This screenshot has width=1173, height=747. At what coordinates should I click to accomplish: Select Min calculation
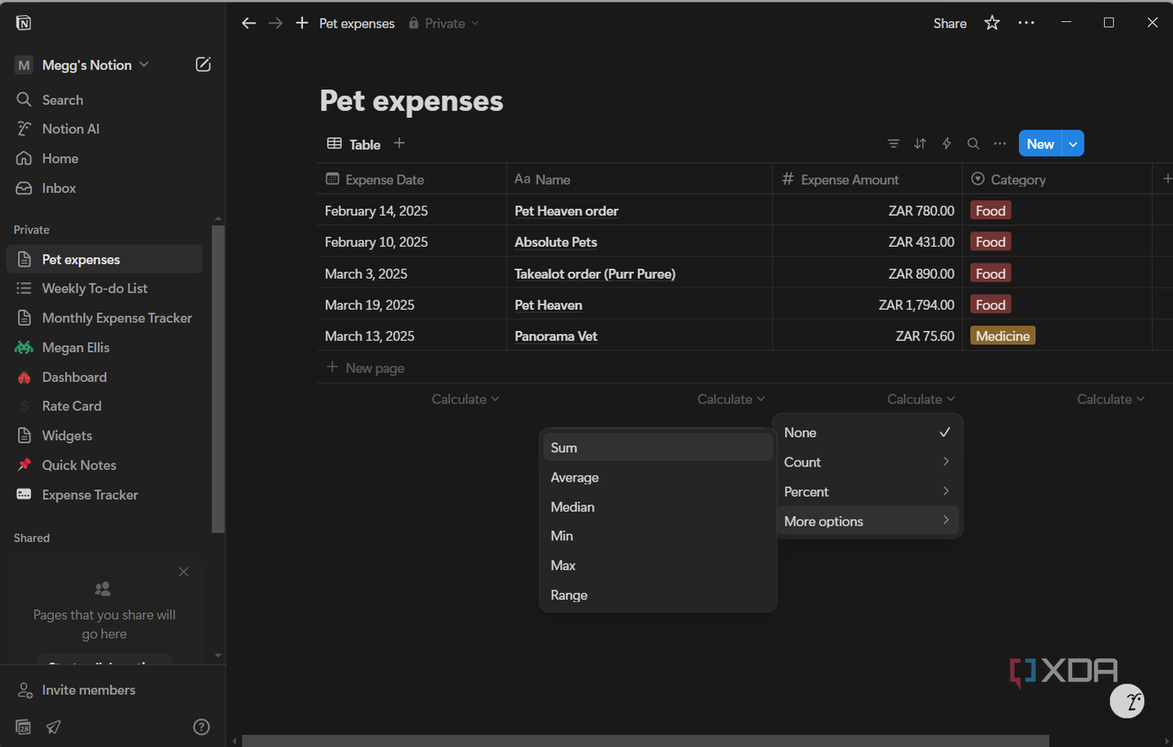(x=658, y=536)
